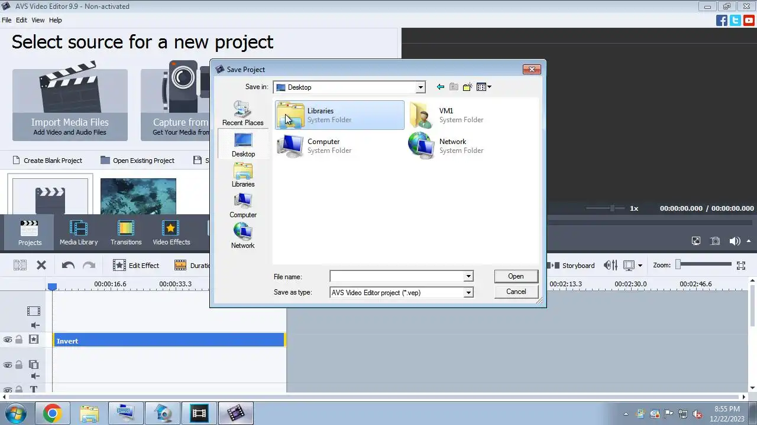Click the split icon left of delete
This screenshot has width=757, height=425.
pyautogui.click(x=20, y=265)
